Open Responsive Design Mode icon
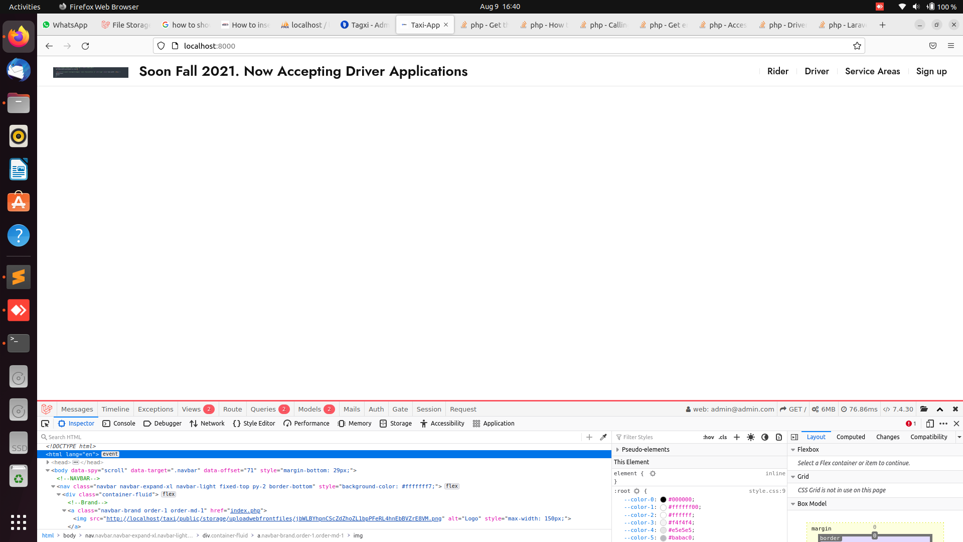This screenshot has width=963, height=542. [929, 424]
